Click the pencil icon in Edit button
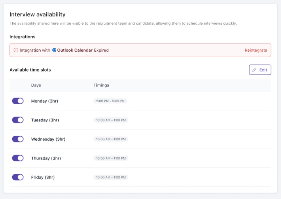The height and width of the screenshot is (199, 281). click(x=255, y=70)
